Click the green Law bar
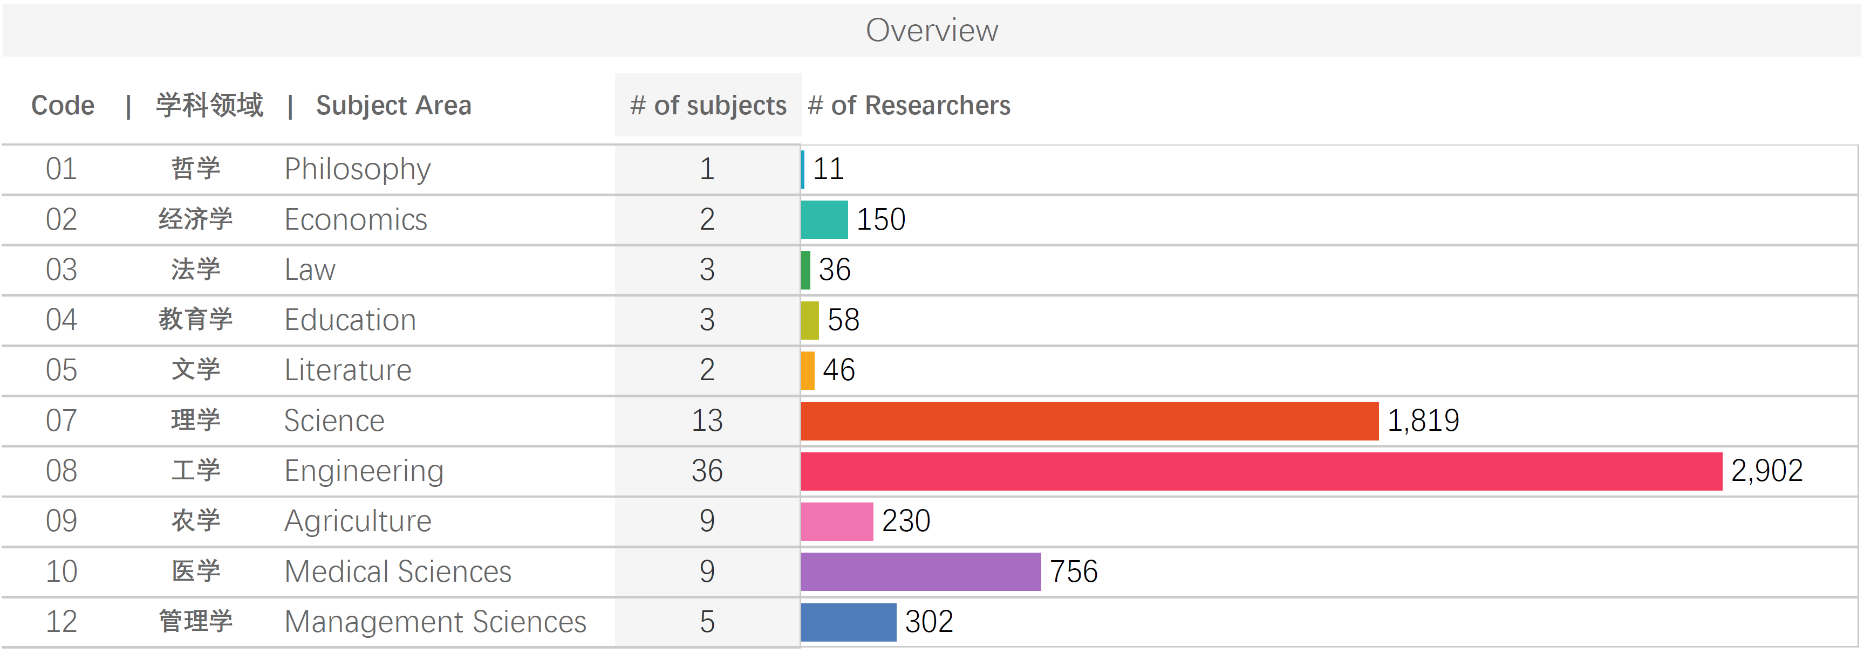1864x654 pixels. tap(805, 270)
